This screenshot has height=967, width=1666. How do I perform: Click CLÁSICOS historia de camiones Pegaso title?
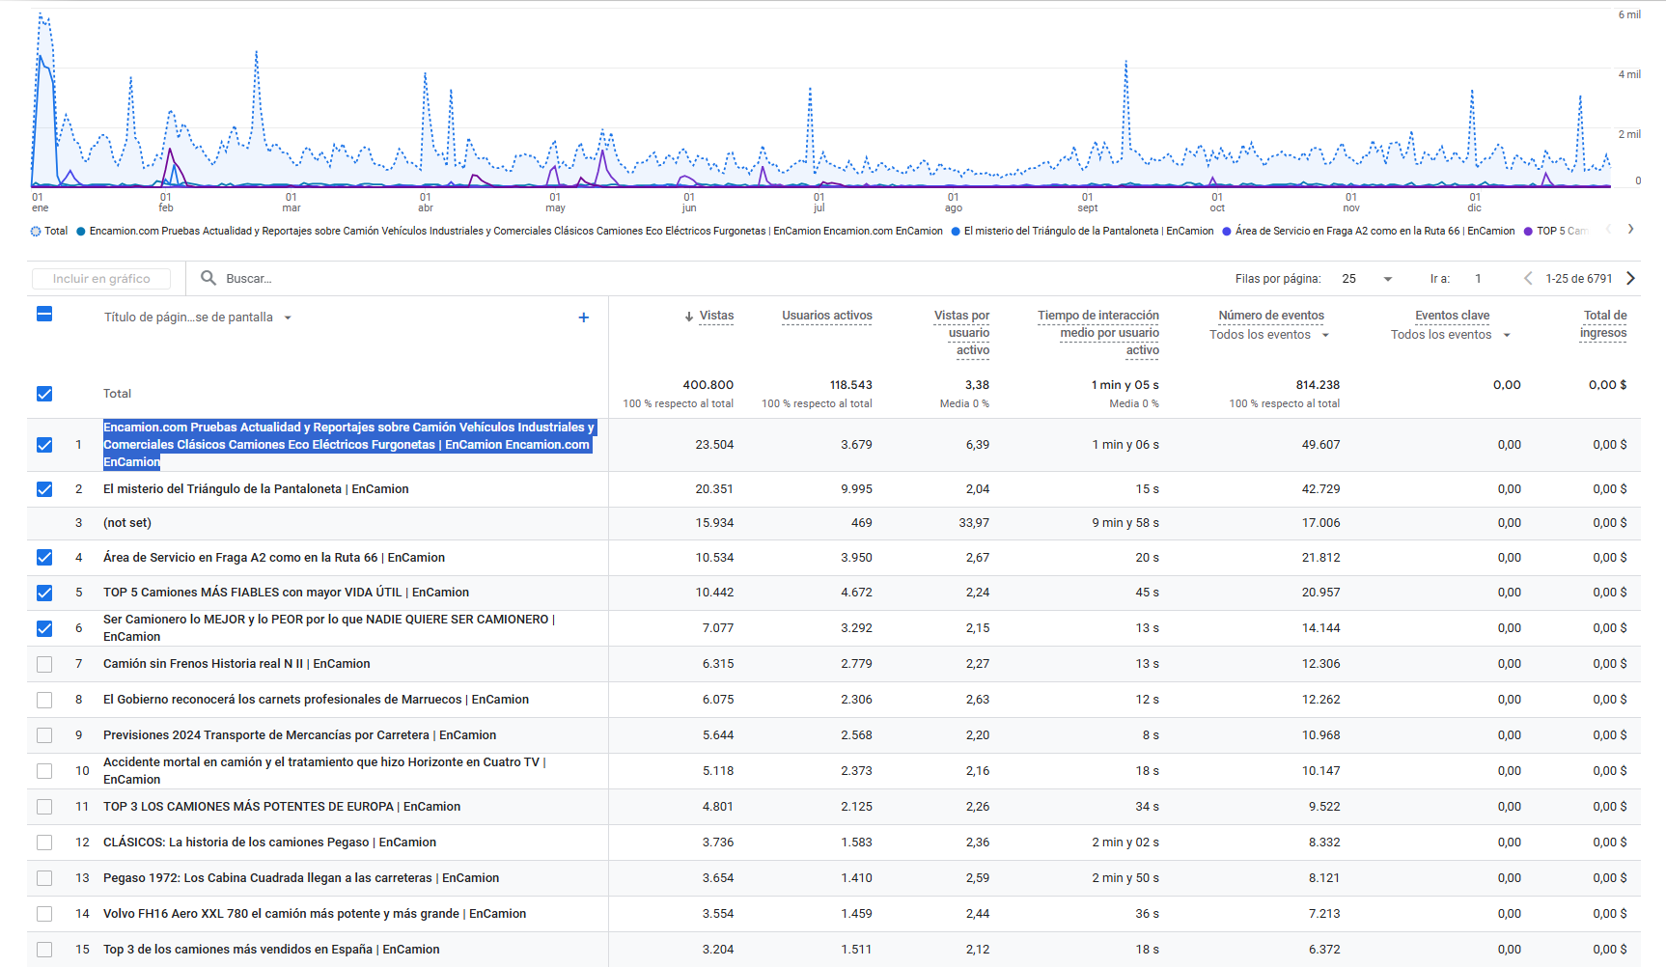click(x=269, y=843)
